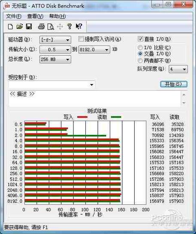The image size is (196, 234).
Task: Open Print Preview toolbar icon
Action: tap(51, 27)
